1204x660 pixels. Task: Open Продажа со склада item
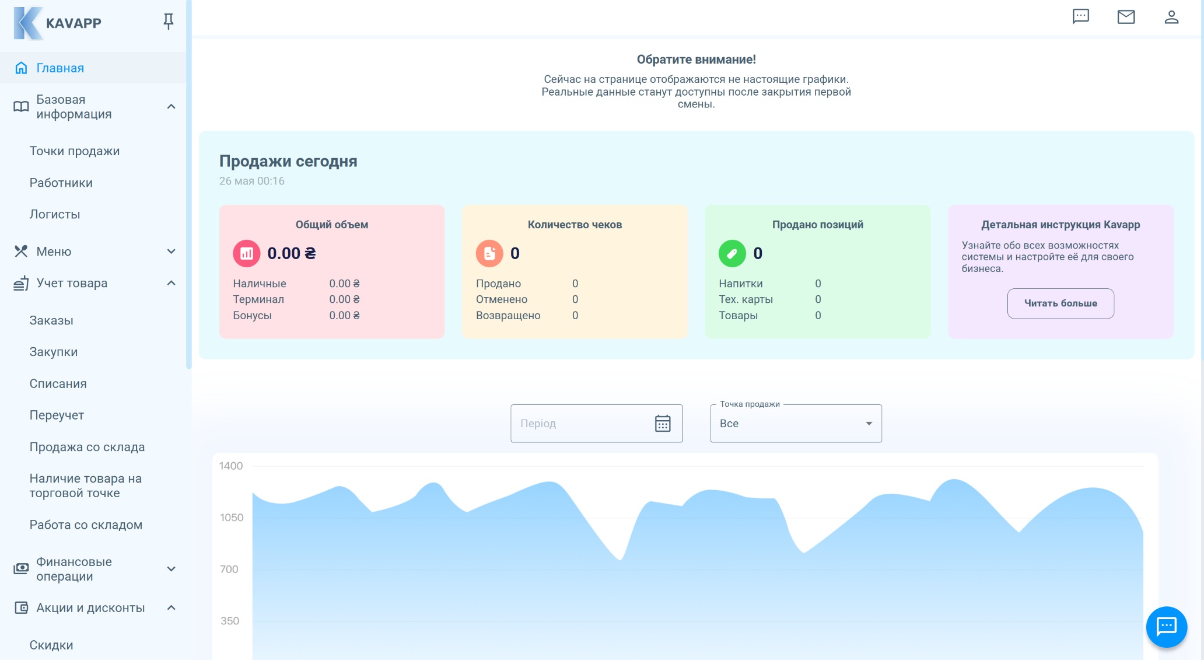(87, 447)
